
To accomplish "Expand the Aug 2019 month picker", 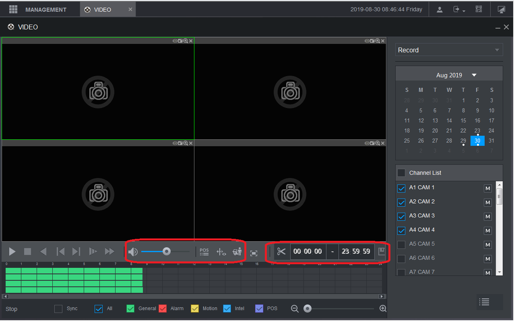I will pos(474,75).
